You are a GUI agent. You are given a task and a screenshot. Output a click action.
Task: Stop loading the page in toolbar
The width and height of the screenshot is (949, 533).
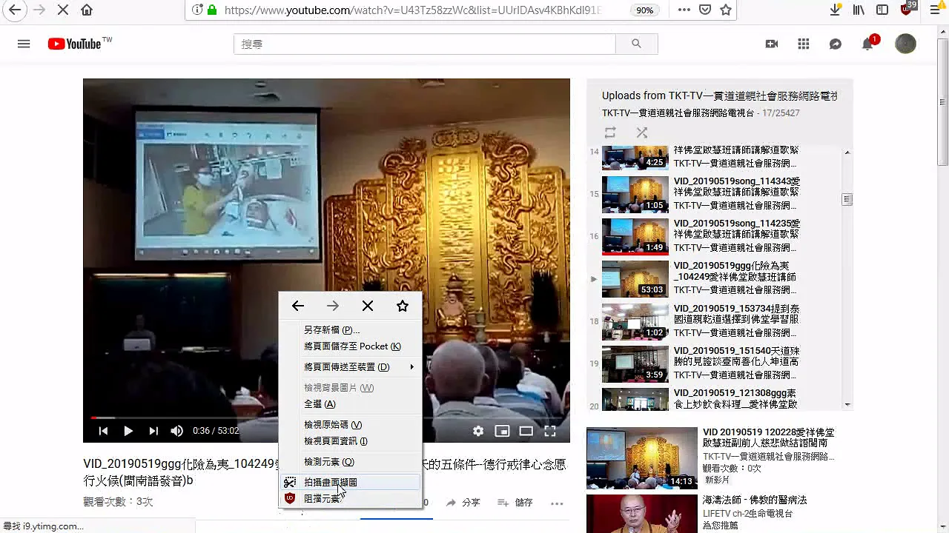coord(62,10)
